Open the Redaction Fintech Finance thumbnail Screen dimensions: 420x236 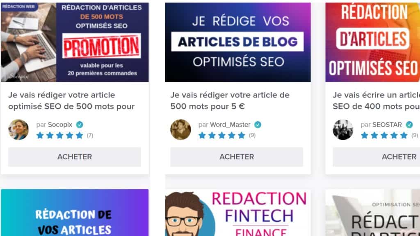tap(238, 213)
